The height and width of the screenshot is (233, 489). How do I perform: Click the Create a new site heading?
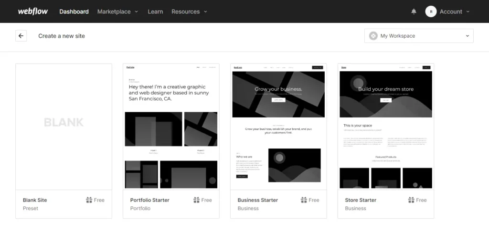coord(62,36)
